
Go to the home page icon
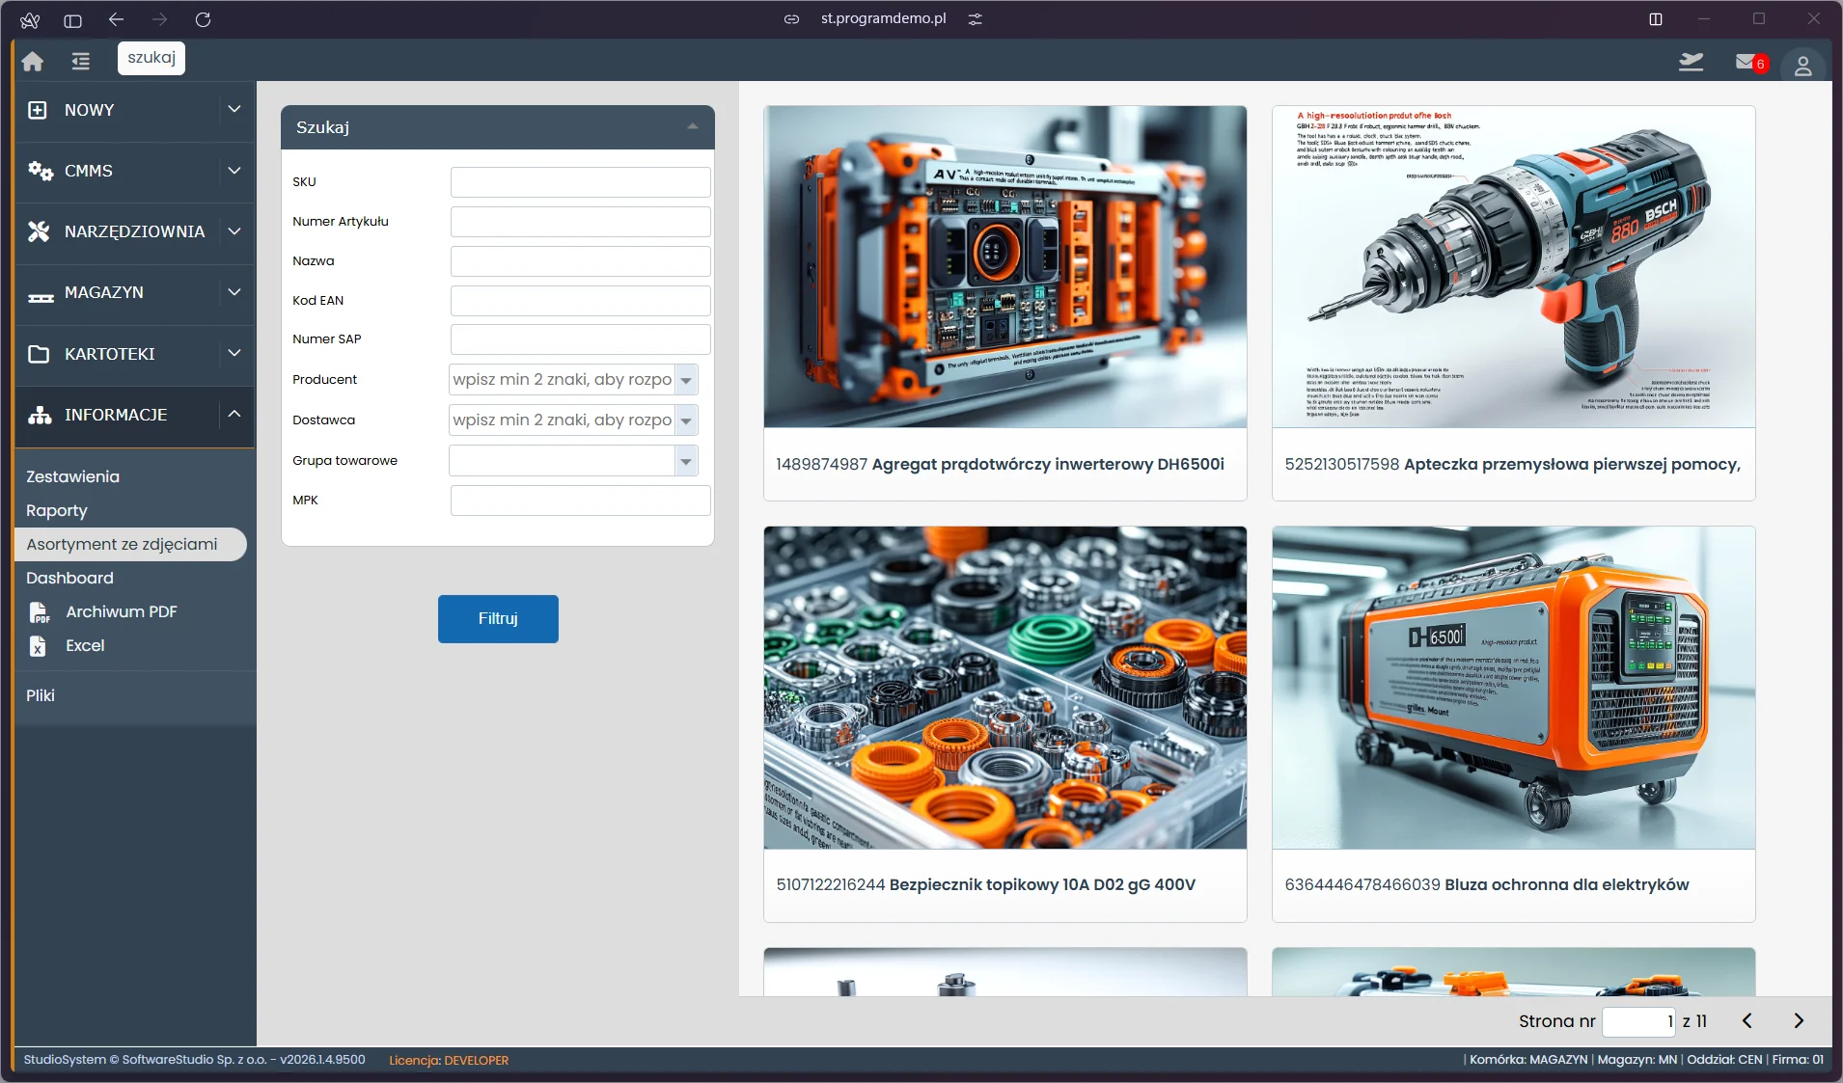pyautogui.click(x=33, y=62)
